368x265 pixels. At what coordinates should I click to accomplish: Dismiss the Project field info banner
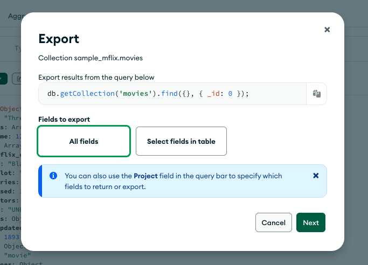click(316, 176)
